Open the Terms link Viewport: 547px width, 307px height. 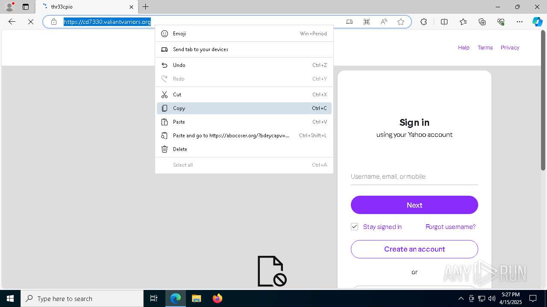(x=485, y=48)
